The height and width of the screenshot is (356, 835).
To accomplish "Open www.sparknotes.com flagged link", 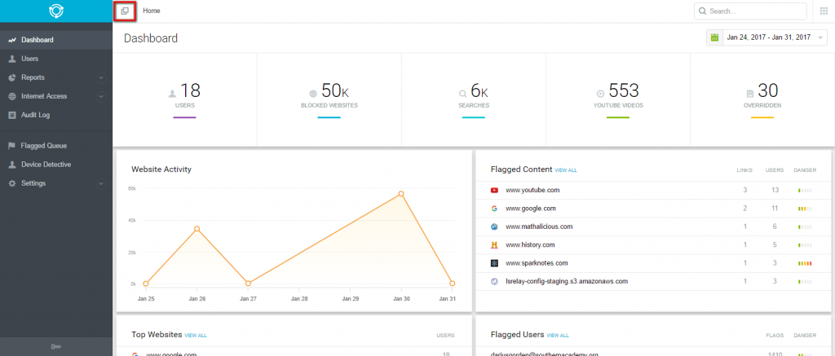I will click(x=537, y=263).
